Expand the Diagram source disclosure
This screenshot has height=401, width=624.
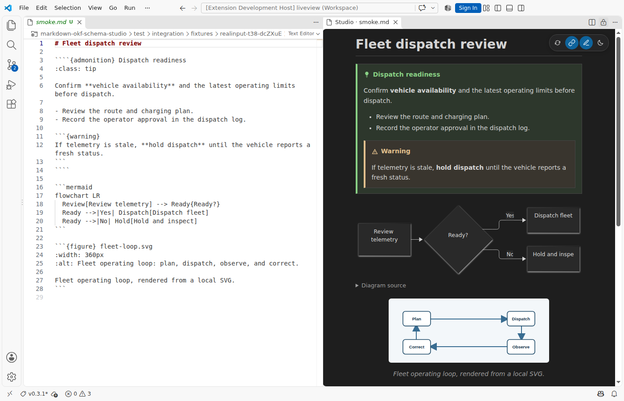click(x=381, y=286)
